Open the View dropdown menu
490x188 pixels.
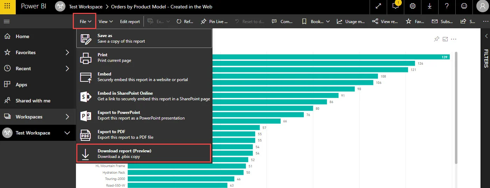106,21
